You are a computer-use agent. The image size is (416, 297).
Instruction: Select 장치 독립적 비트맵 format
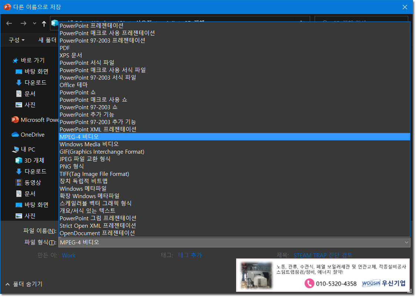point(234,181)
